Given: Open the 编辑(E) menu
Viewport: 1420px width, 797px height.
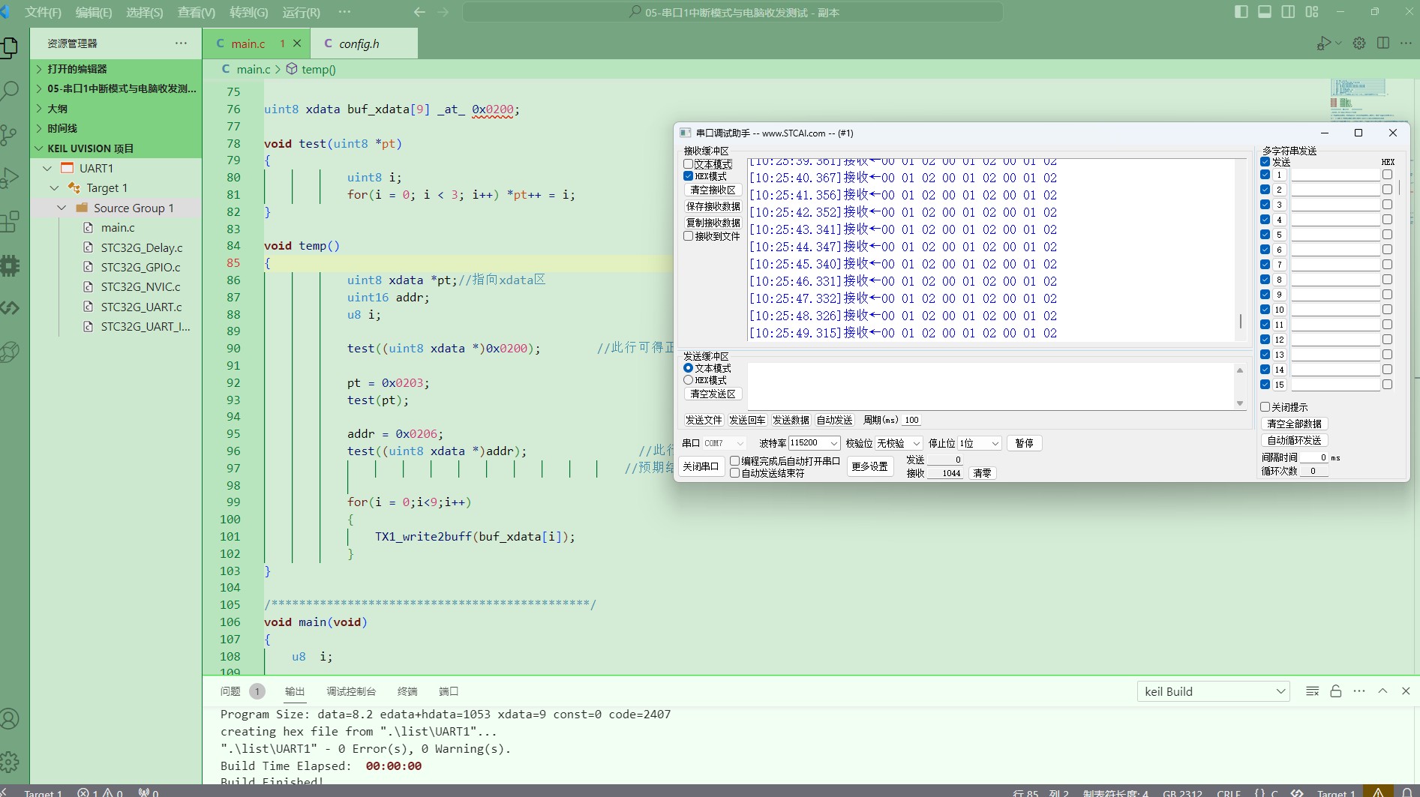Looking at the screenshot, I should pos(94,12).
